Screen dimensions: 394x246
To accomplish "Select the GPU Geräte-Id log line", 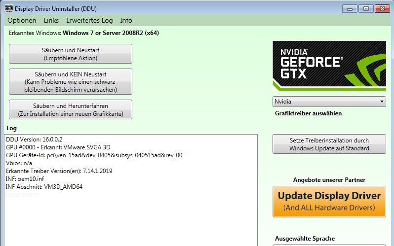I will click(94, 155).
